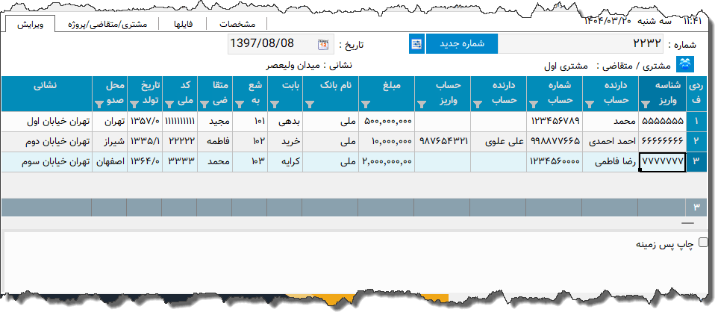Click amount cell ۵۰۰,۰۰۰,۰۰۰
Image resolution: width=715 pixels, height=312 pixels.
pos(386,122)
